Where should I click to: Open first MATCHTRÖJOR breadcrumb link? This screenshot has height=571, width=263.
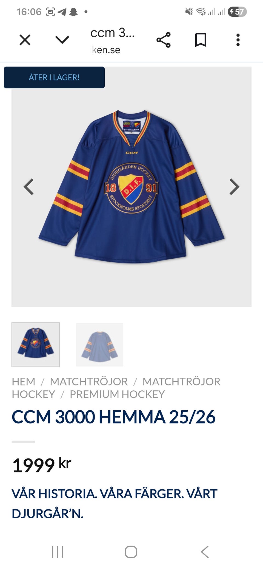tap(89, 382)
